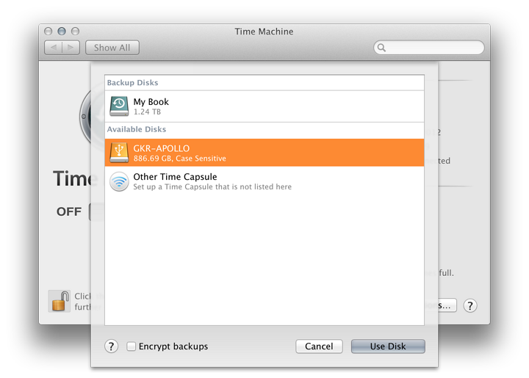Image resolution: width=529 pixels, height=378 pixels.
Task: Open Time Machine help button behind the sheet
Action: point(470,305)
